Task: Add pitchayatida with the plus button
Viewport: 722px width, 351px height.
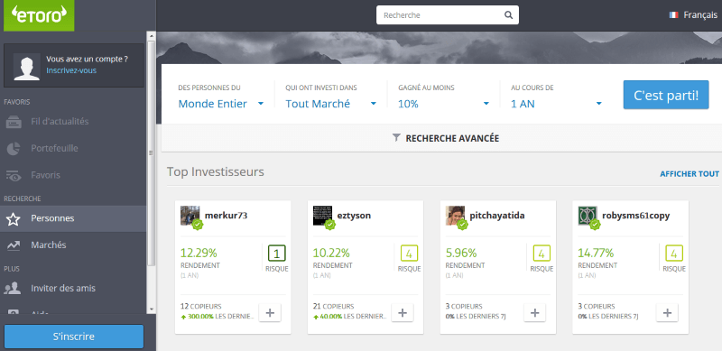Action: point(534,313)
